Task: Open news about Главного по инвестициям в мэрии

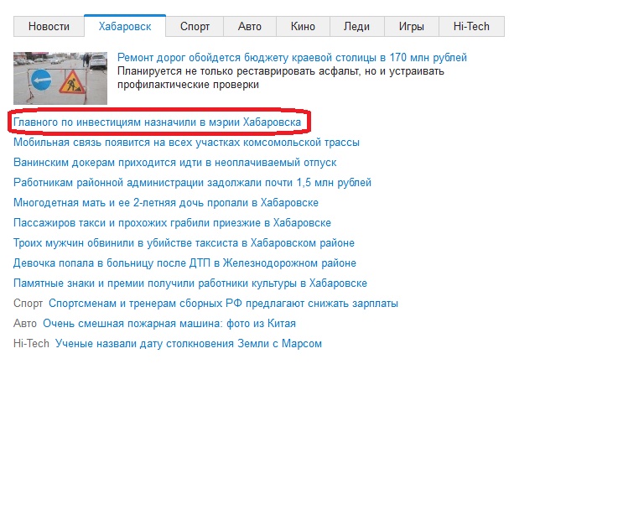Action: click(x=158, y=122)
